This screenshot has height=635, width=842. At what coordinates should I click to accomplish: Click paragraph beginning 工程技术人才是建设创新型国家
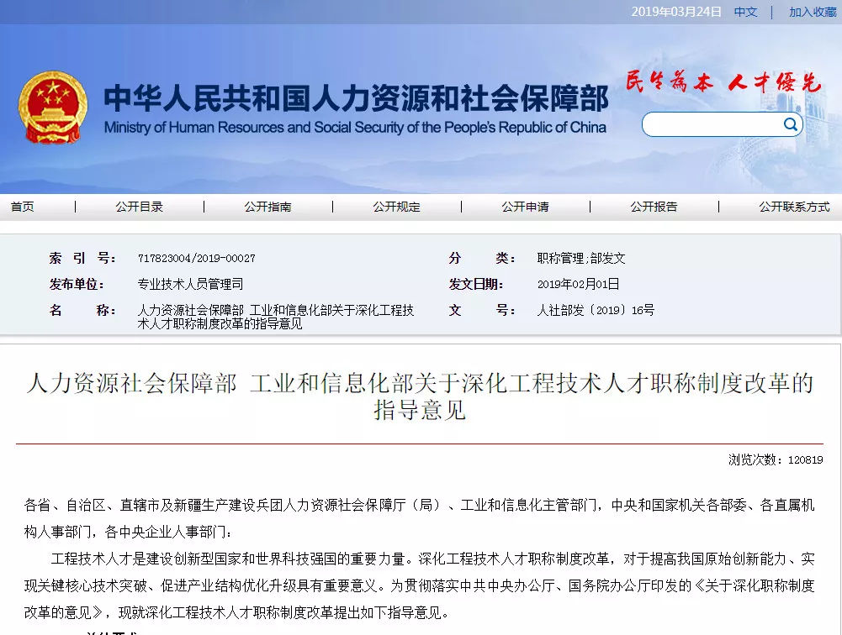[x=420, y=585]
